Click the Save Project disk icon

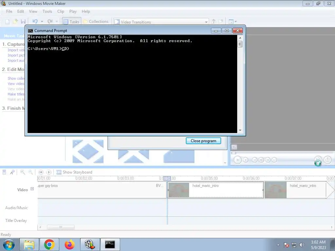23,22
